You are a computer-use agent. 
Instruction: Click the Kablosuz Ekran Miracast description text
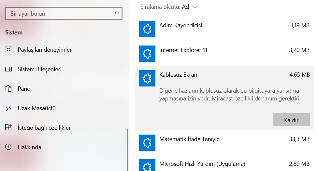click(231, 95)
